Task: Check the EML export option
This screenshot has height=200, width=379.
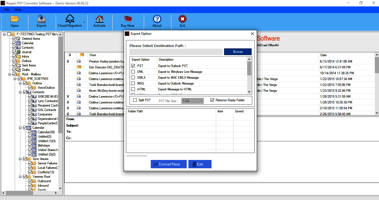Action: tap(133, 72)
